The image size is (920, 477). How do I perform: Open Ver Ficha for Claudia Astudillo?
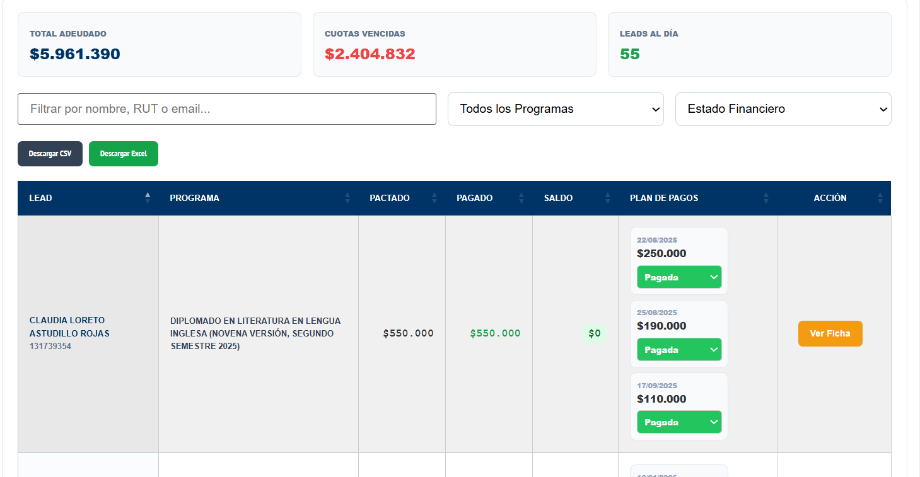pos(830,333)
